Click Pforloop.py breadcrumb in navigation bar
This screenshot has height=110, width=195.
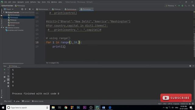(20, 6)
